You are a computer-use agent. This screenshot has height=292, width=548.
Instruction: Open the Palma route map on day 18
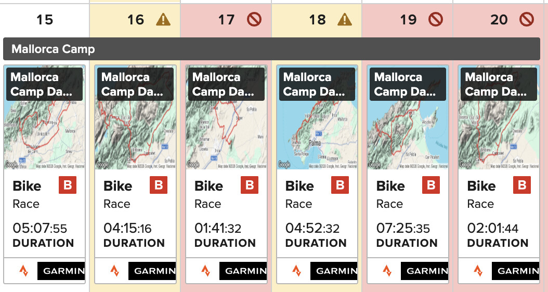pos(317,117)
